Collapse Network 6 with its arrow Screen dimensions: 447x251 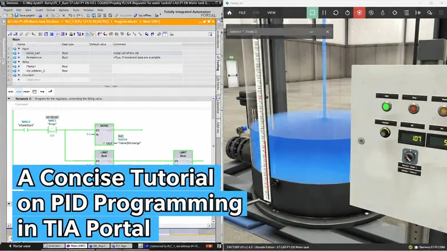click(x=9, y=99)
